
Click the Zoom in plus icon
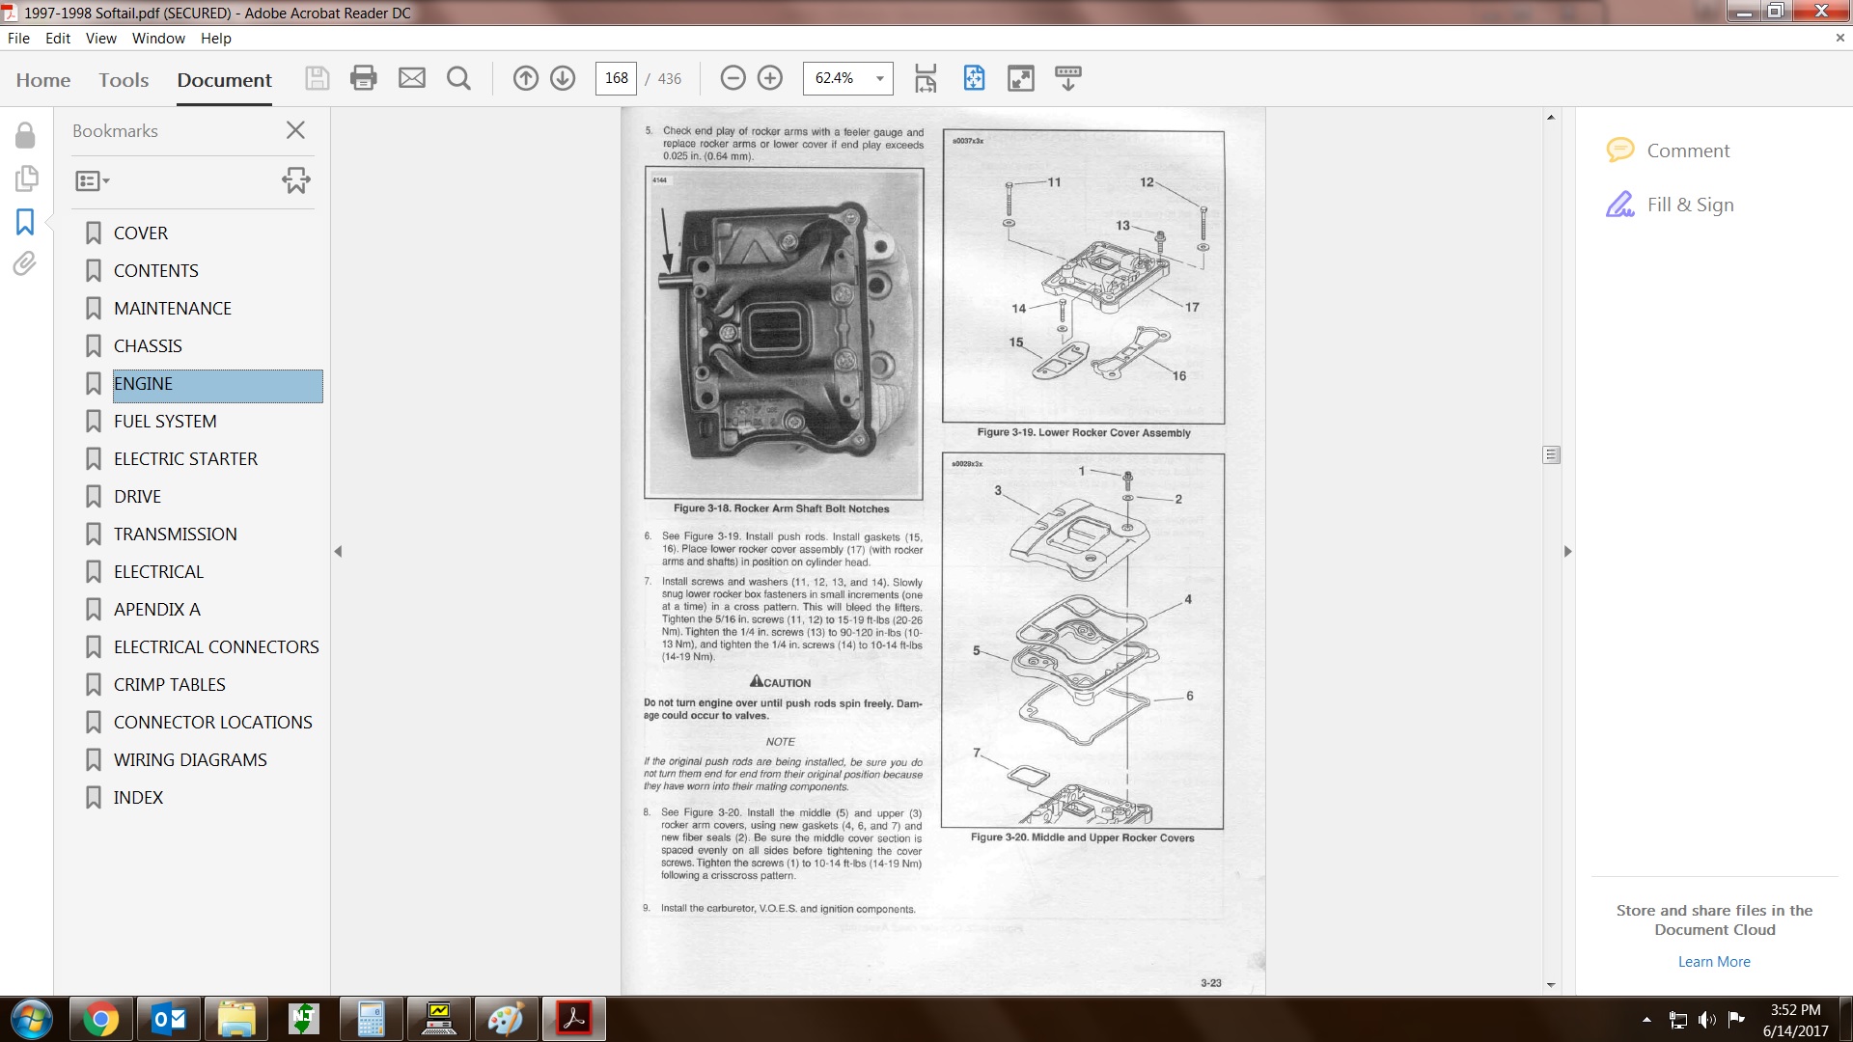click(770, 78)
